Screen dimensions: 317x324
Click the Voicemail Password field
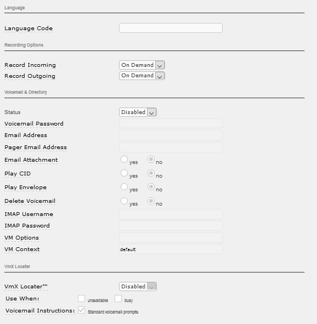(171, 123)
